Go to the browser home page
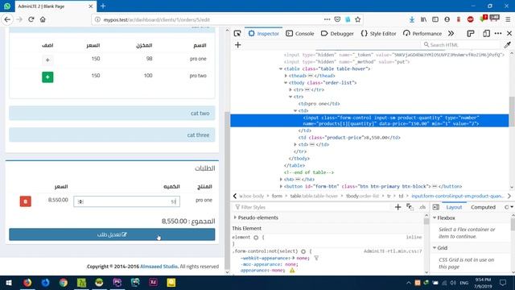Screen dimensions: 515x290 click(x=43, y=19)
